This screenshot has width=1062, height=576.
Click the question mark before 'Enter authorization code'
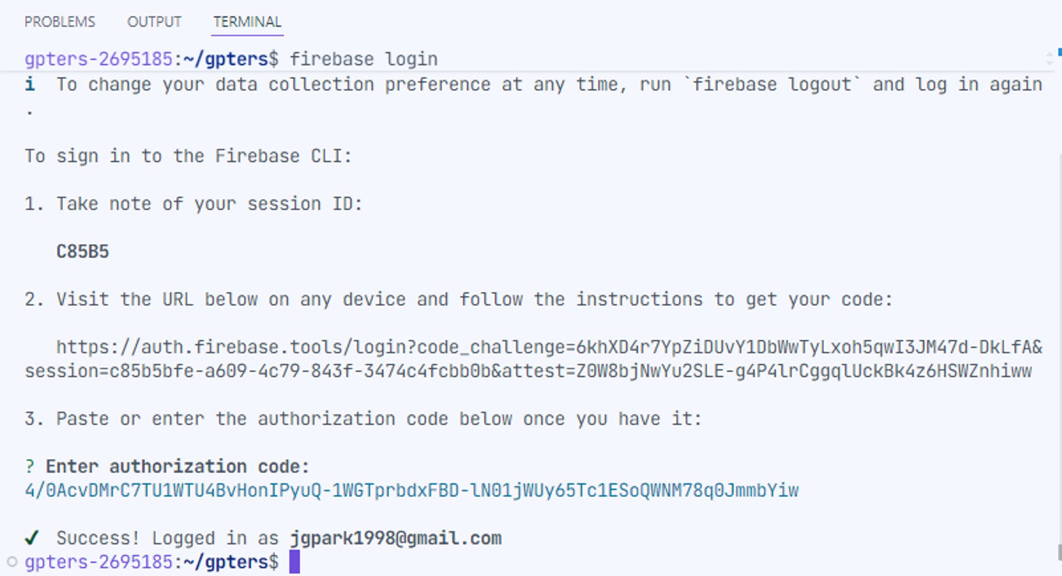click(30, 467)
